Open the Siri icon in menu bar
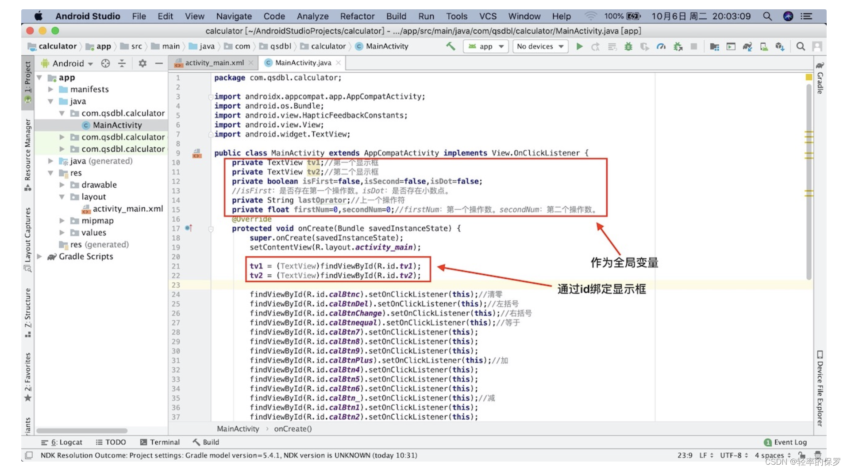This screenshot has height=470, width=847. (x=788, y=16)
